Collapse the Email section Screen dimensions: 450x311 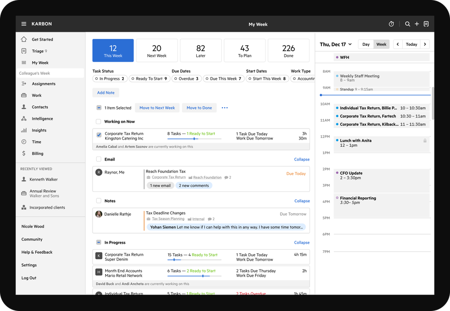pos(301,159)
